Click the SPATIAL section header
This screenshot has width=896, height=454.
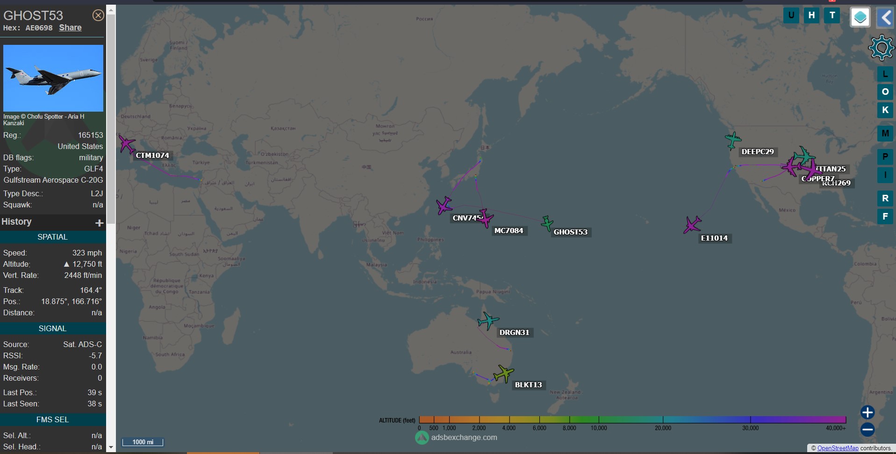pos(53,237)
